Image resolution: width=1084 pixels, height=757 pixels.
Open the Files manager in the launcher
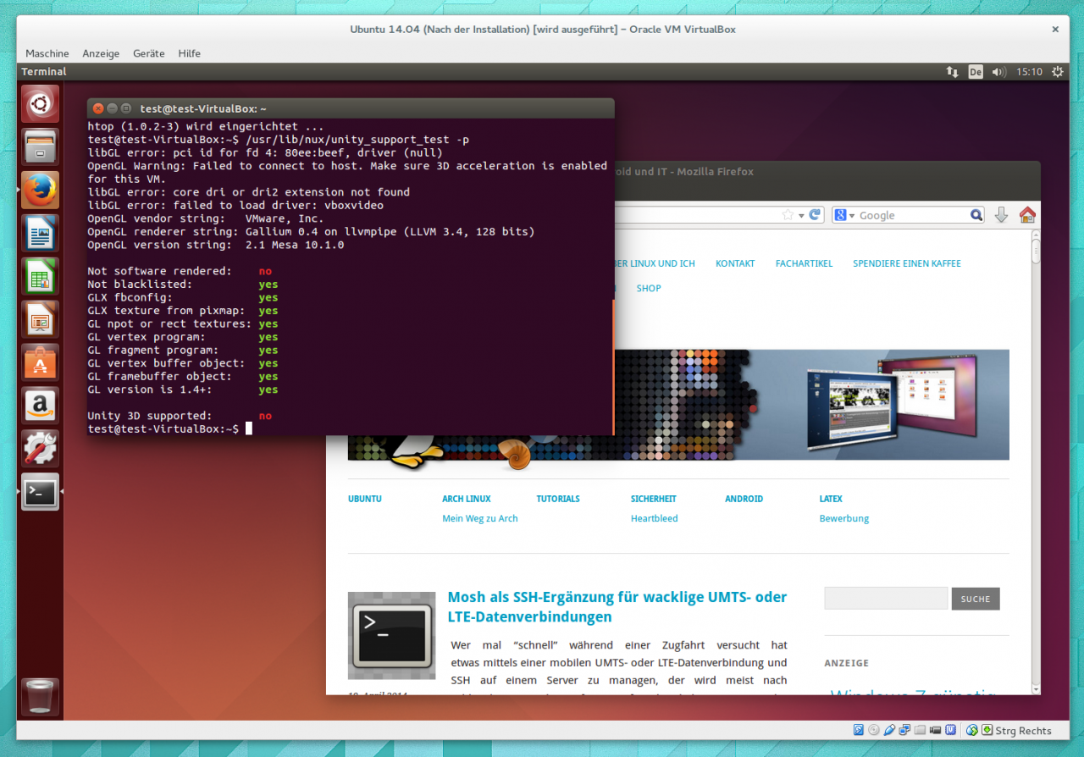click(40, 146)
